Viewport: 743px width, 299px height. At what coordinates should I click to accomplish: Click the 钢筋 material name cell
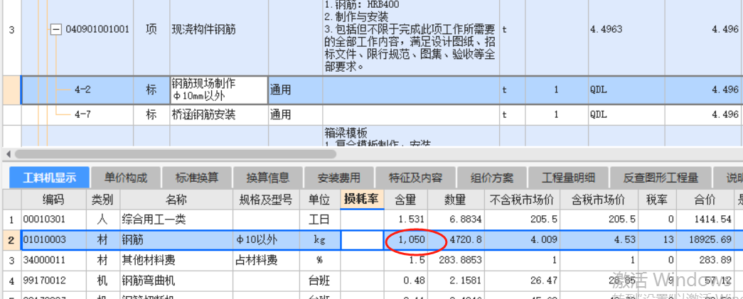point(176,240)
